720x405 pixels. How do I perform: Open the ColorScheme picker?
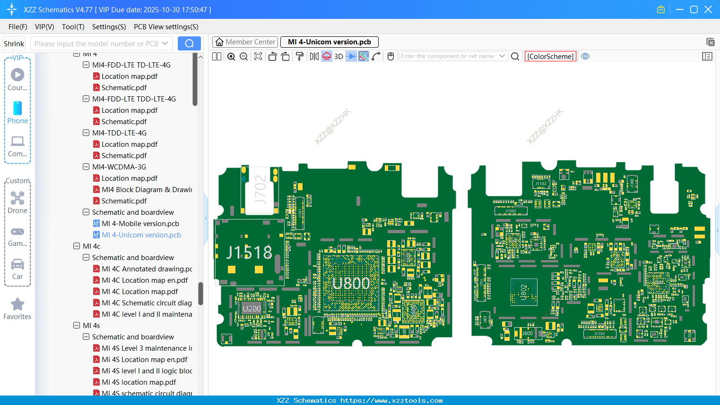pos(550,56)
